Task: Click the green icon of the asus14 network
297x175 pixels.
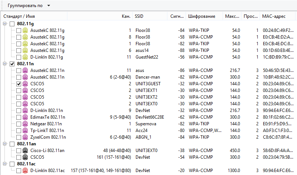Action: click(25, 50)
